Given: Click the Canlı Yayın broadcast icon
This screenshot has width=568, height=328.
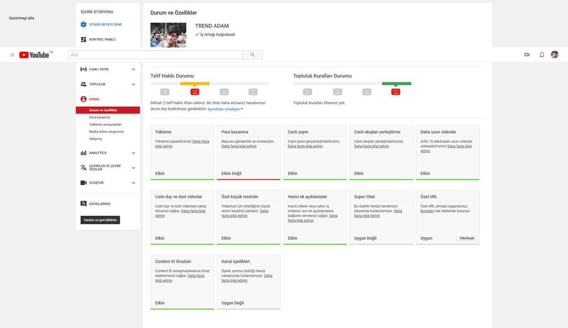Looking at the screenshot, I should pyautogui.click(x=83, y=69).
